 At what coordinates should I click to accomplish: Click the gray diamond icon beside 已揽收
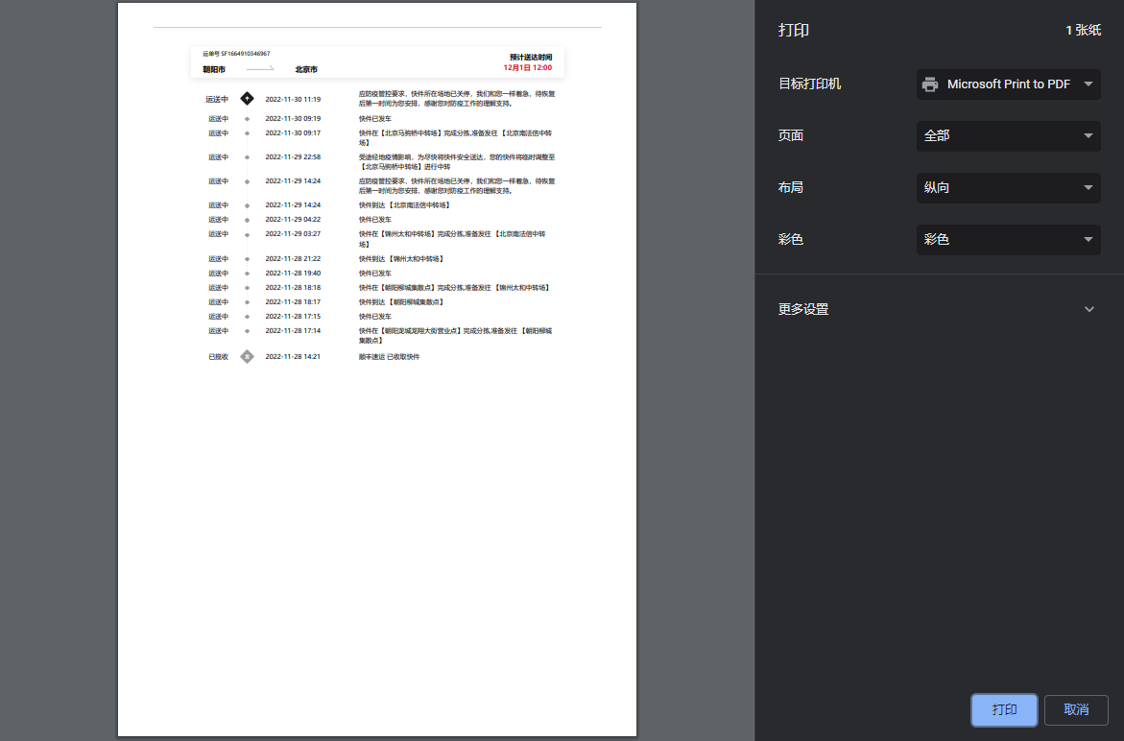[x=247, y=356]
